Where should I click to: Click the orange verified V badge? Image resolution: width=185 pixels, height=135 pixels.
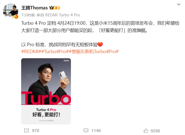pos(16,17)
